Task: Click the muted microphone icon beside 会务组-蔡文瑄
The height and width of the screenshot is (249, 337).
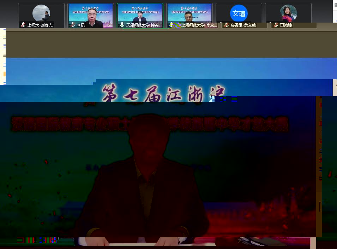Action: pos(227,25)
